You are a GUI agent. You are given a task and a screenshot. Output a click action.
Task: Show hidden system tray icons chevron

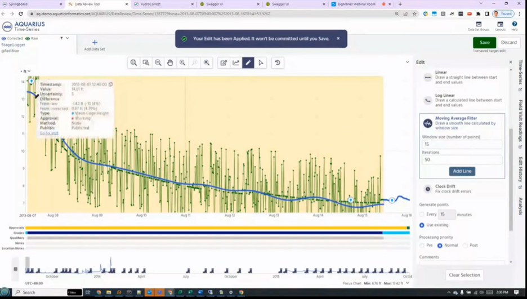[x=449, y=292]
